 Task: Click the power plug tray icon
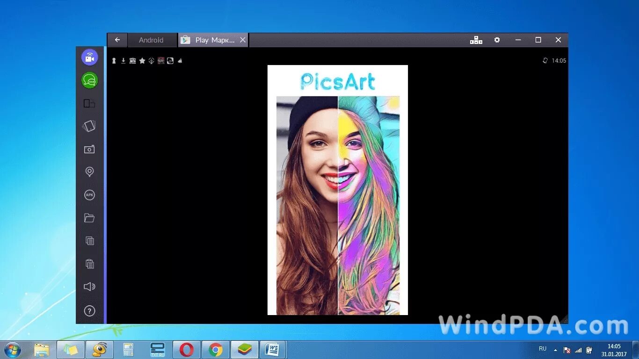click(589, 350)
